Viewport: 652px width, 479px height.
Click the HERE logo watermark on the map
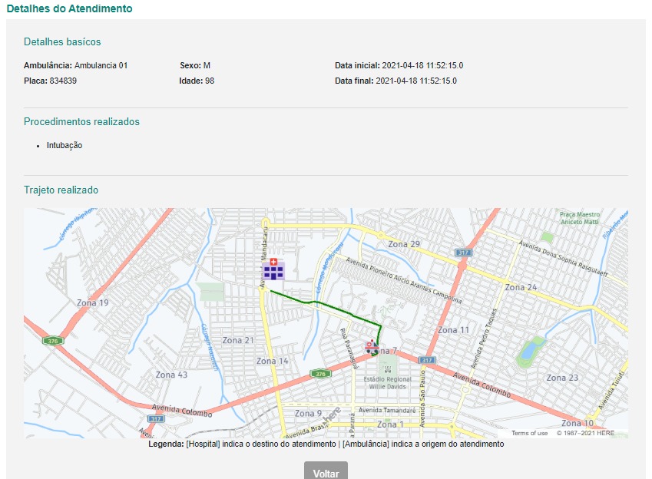coord(333,415)
